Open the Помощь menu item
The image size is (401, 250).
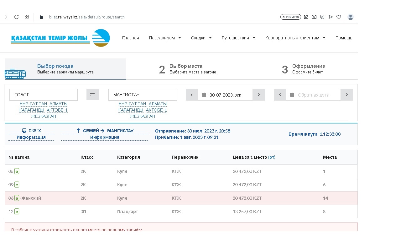coord(344,38)
